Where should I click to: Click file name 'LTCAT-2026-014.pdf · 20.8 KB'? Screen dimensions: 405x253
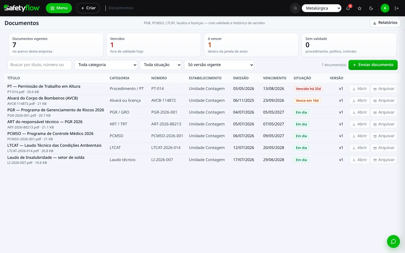[x=30, y=151]
